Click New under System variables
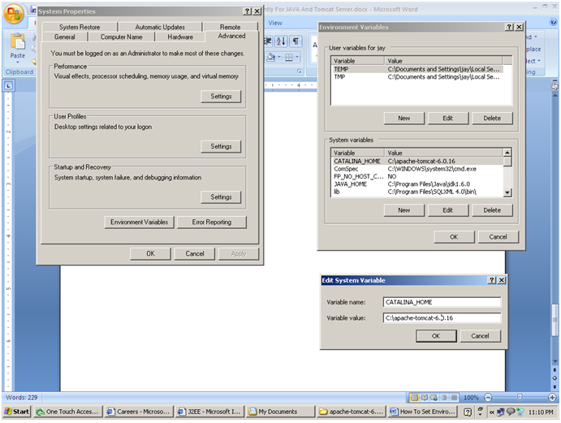 click(x=404, y=210)
